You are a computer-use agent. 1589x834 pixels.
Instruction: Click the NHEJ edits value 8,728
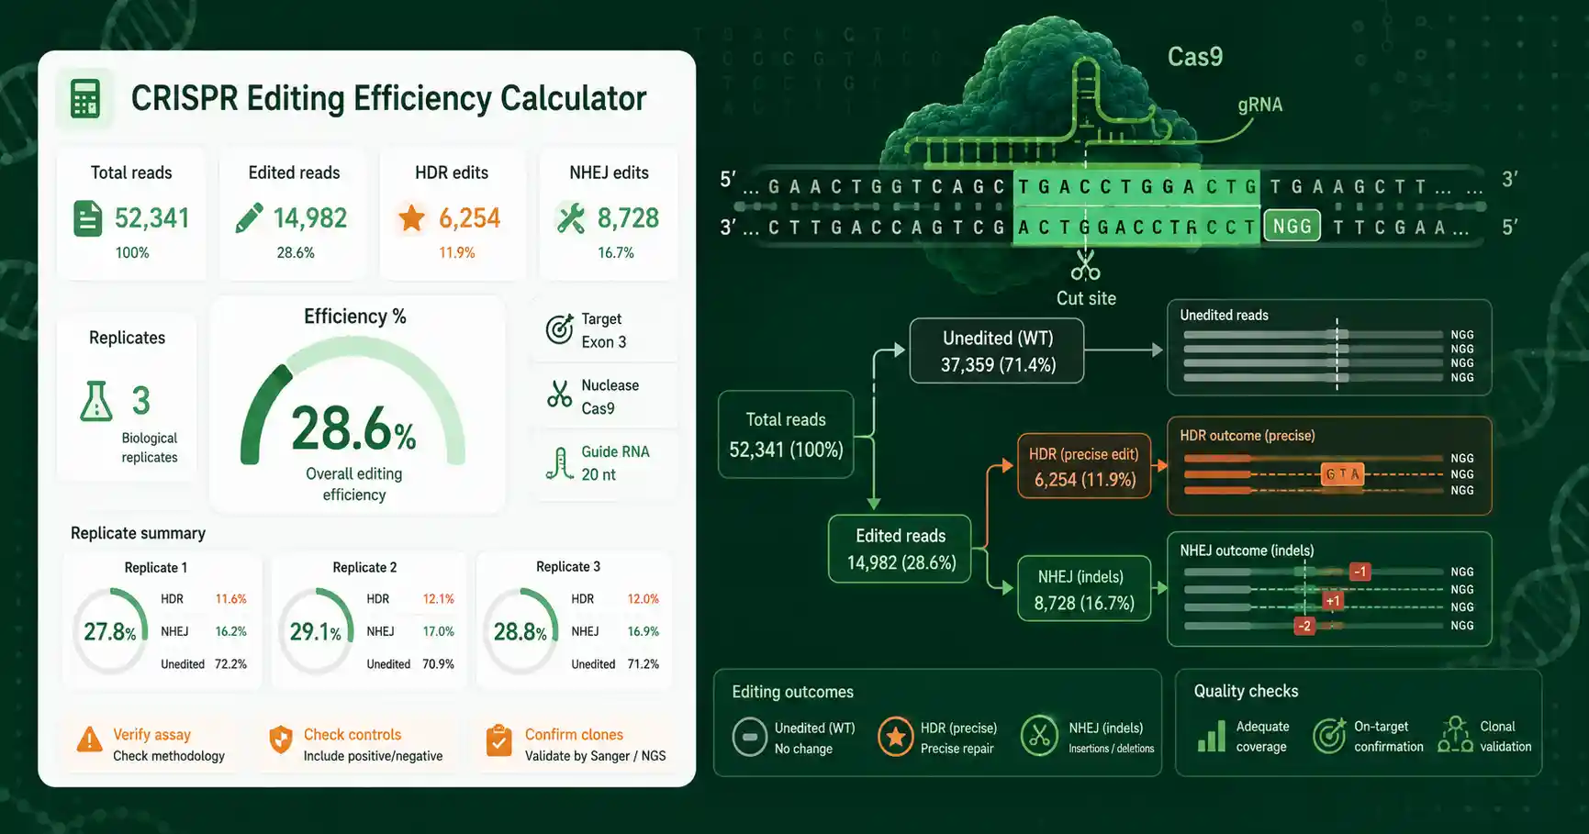tap(628, 218)
